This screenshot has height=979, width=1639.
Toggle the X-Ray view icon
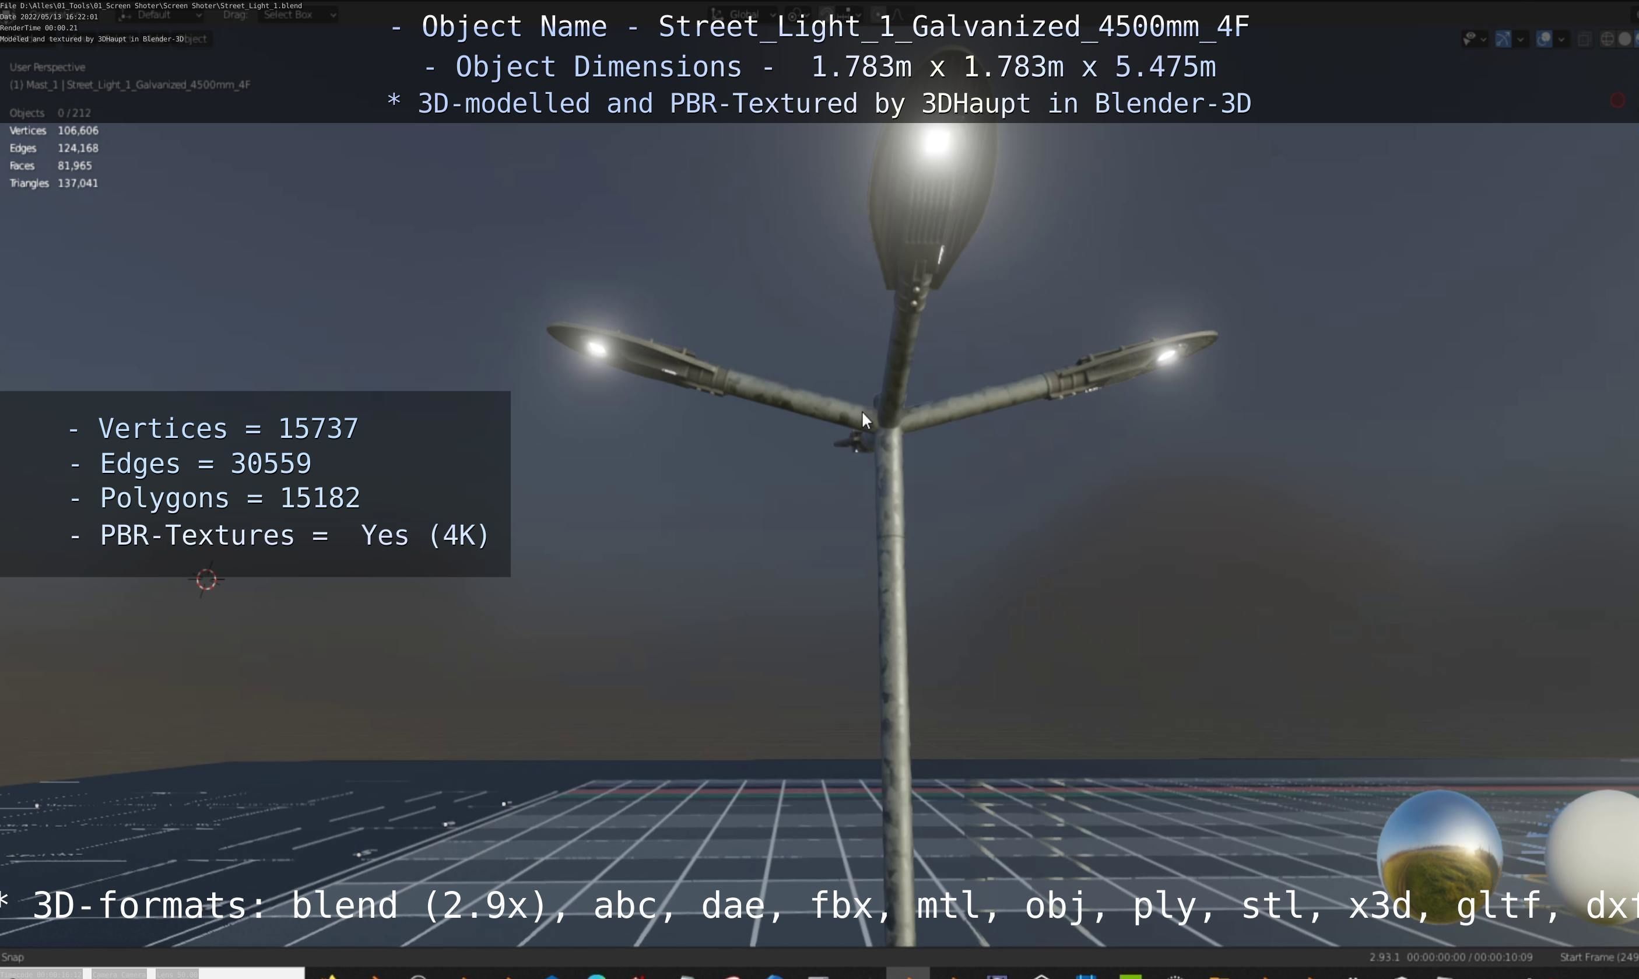1584,40
